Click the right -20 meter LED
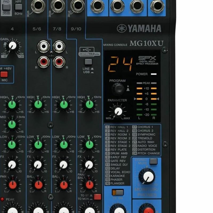 154,115
